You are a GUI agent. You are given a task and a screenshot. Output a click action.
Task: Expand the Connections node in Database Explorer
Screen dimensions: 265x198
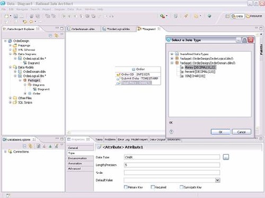pyautogui.click(x=5, y=152)
